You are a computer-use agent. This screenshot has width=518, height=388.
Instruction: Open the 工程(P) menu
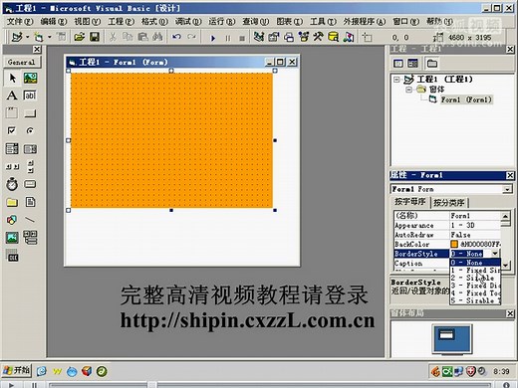(122, 22)
